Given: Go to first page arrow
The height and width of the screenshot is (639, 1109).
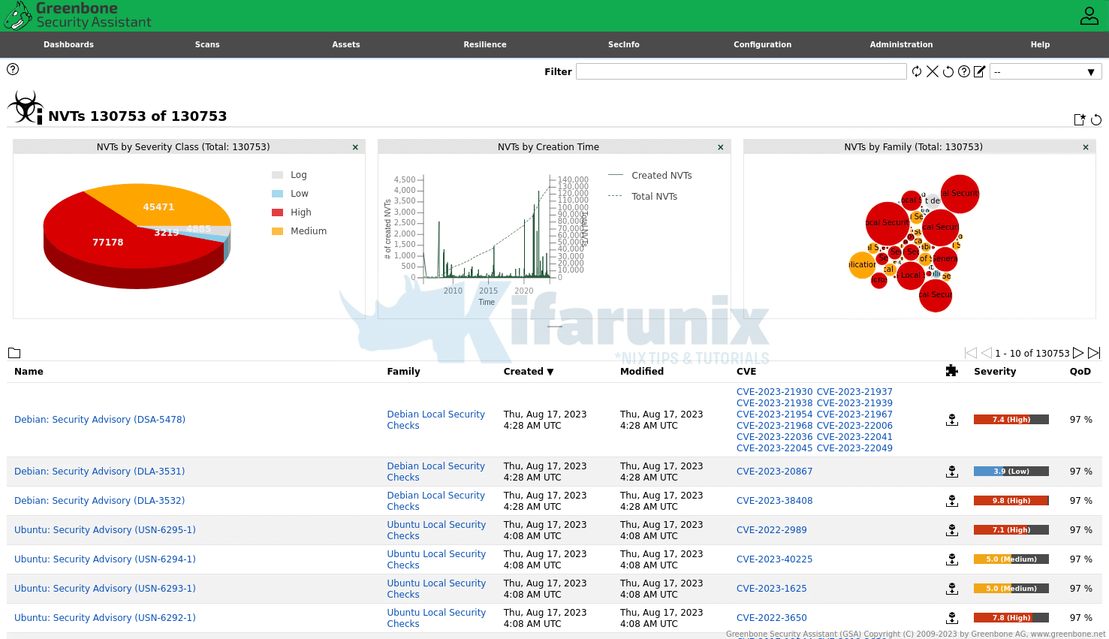Looking at the screenshot, I should [x=971, y=353].
